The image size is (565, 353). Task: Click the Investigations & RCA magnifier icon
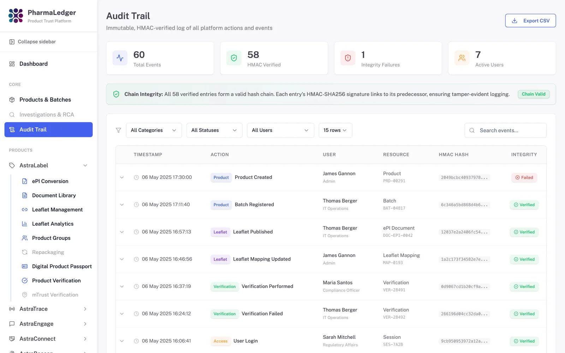(12, 115)
